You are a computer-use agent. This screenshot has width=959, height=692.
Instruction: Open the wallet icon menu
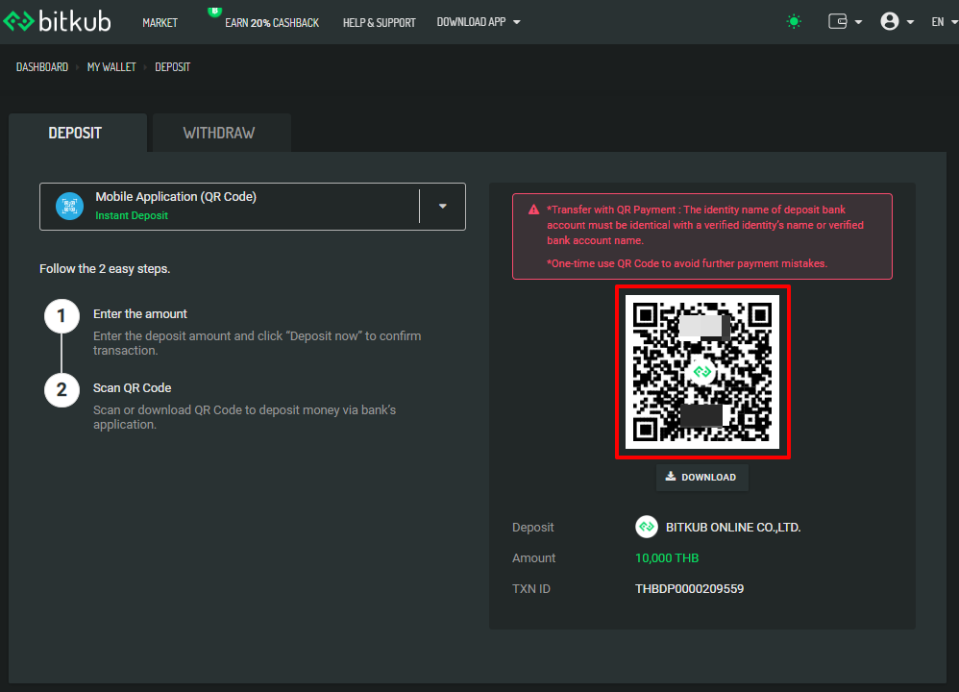point(837,21)
